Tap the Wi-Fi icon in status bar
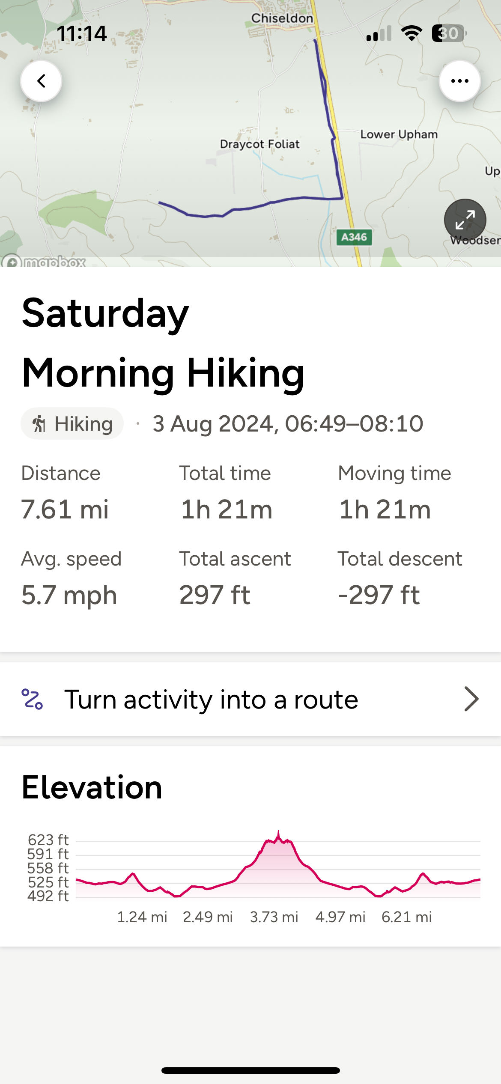The image size is (501, 1084). [x=412, y=33]
